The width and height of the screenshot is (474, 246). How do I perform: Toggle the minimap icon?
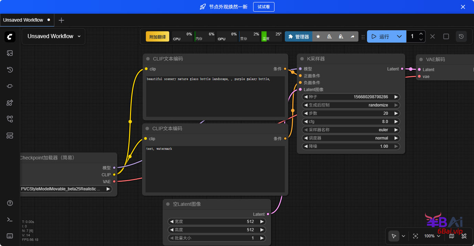pyautogui.click(x=452, y=236)
